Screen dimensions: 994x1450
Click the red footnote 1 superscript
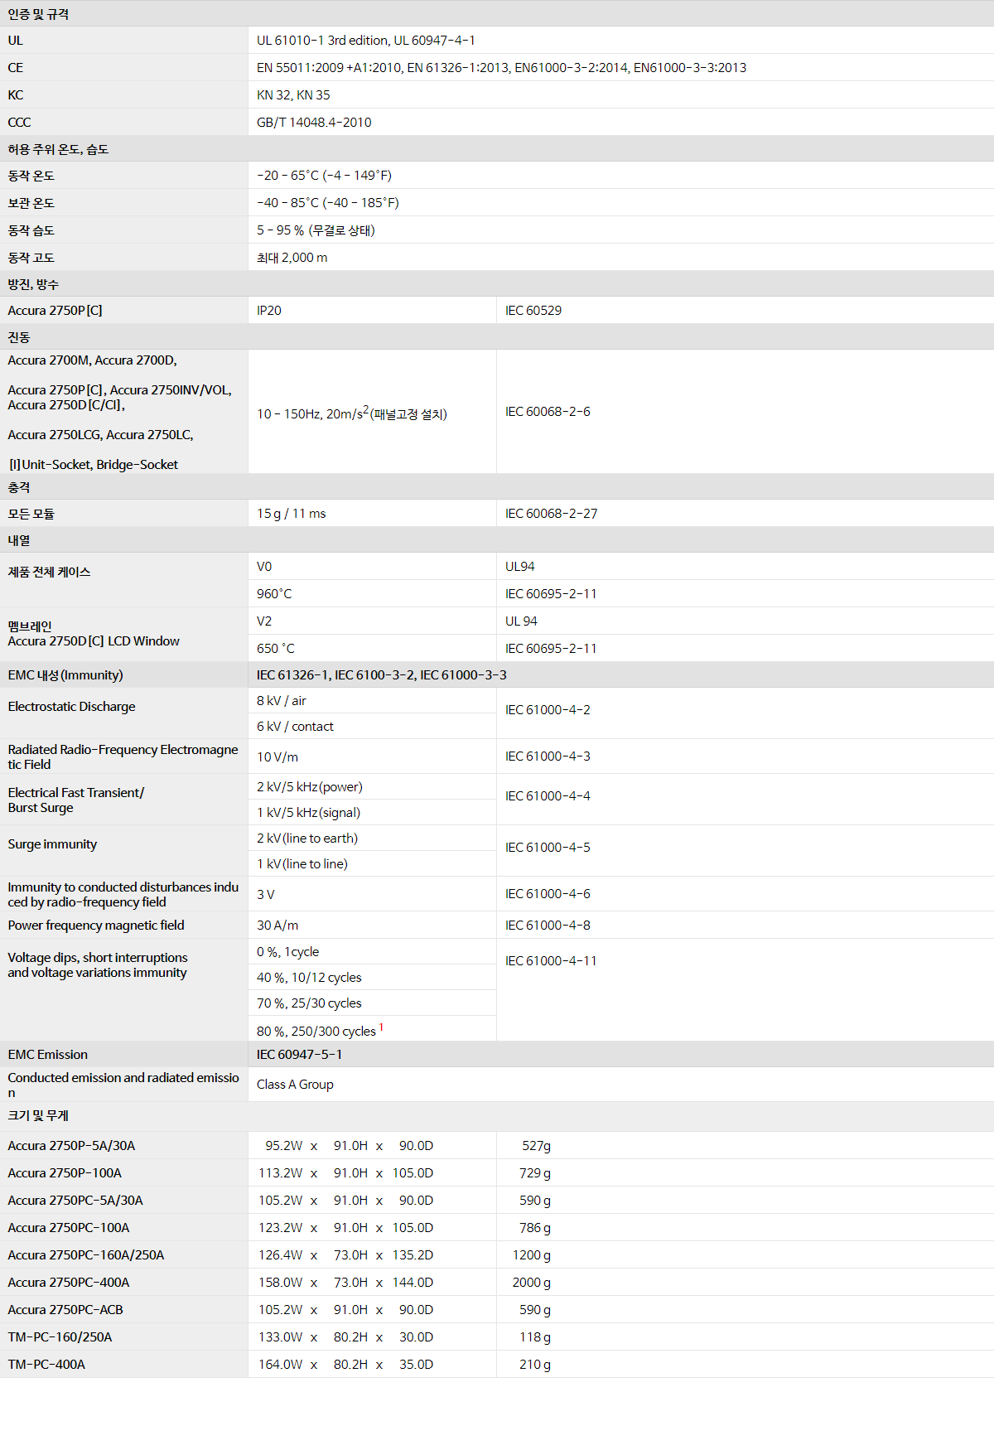tap(381, 1027)
